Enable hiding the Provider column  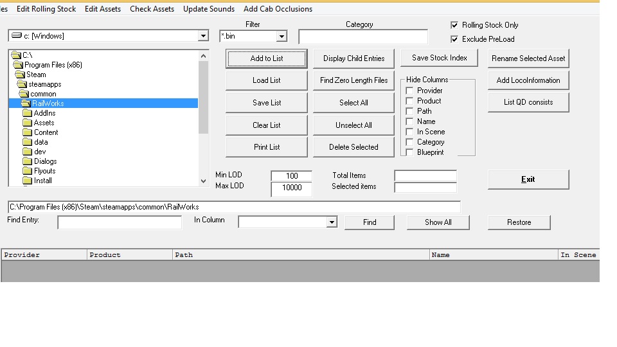409,91
